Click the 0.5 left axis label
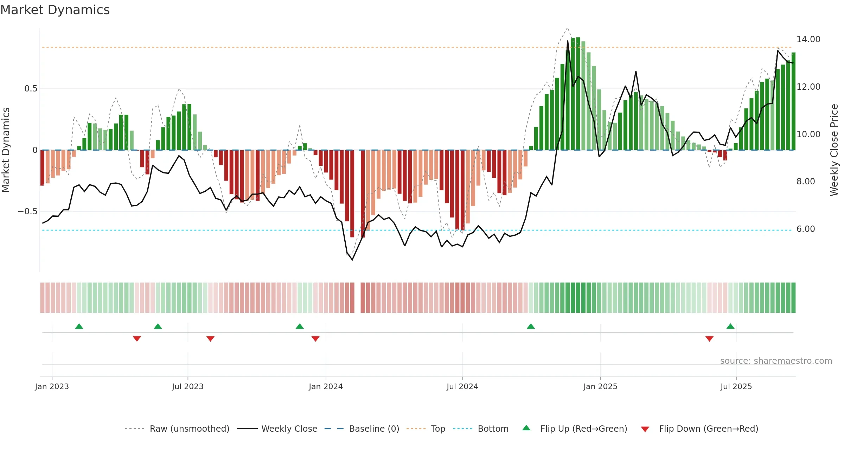The width and height of the screenshot is (844, 475). tap(31, 89)
